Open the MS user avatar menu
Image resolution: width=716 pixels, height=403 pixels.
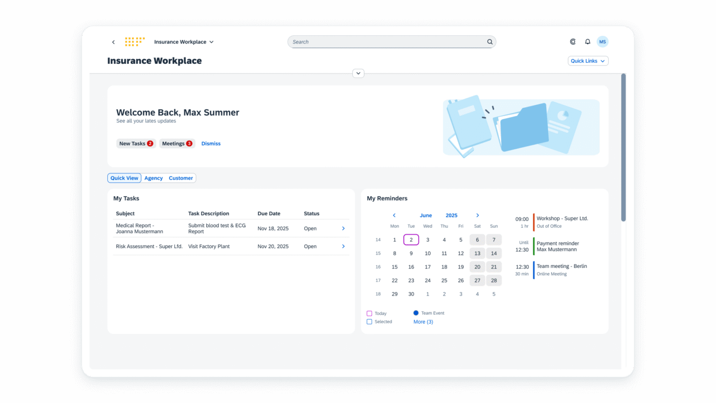(x=602, y=42)
